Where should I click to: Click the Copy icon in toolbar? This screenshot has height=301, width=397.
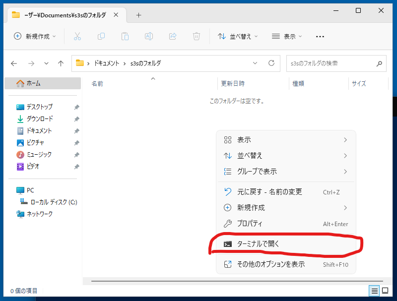(101, 36)
